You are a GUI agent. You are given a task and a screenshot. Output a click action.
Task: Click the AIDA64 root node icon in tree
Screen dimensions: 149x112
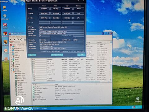[x=11, y=45]
